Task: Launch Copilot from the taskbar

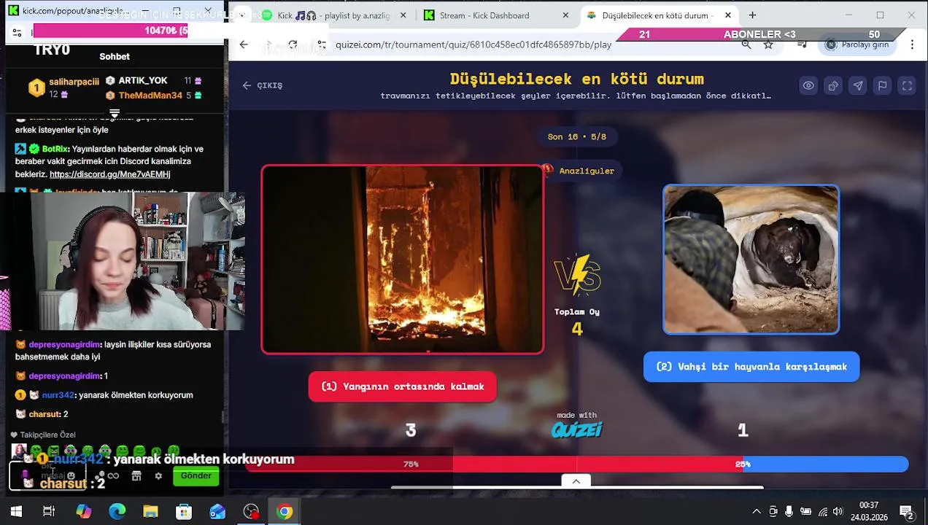Action: [x=84, y=512]
